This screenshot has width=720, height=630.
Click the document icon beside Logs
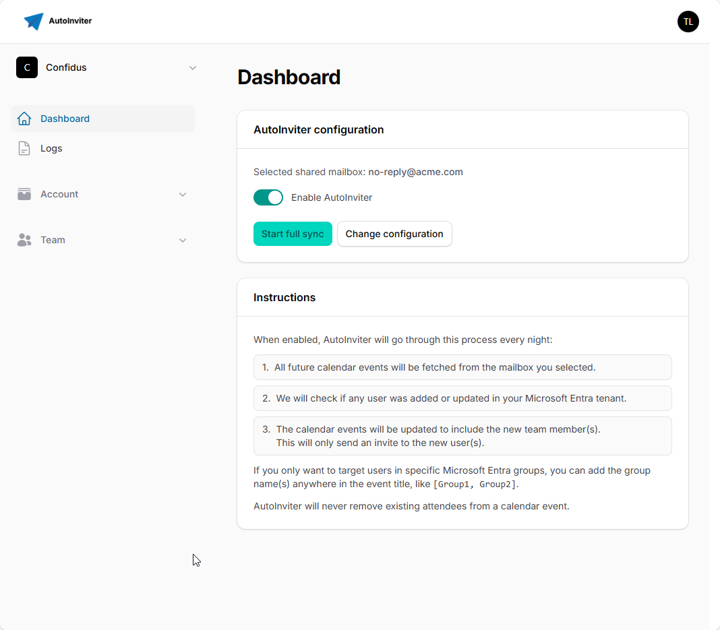(24, 148)
